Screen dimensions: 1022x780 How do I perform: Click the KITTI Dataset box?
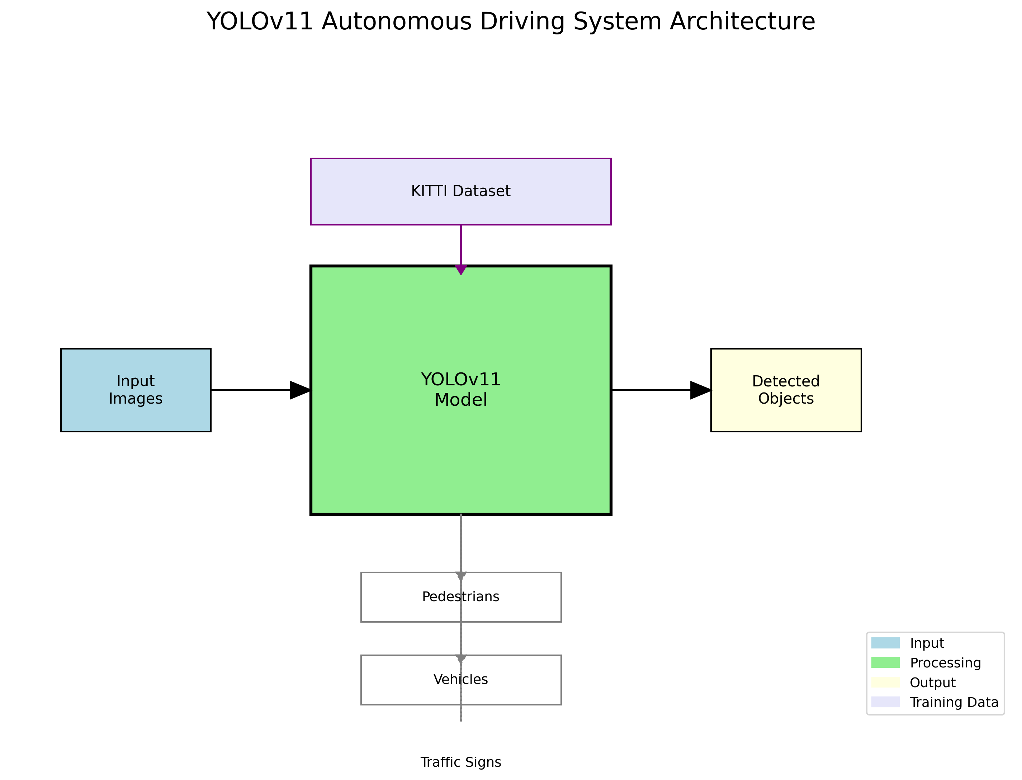(461, 191)
